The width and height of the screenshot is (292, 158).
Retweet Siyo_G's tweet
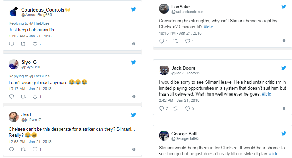point(23,97)
